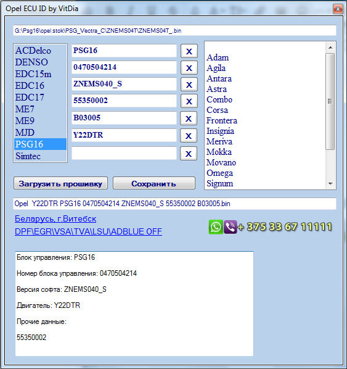This screenshot has width=347, height=369.
Task: Choose Frontera in model list
Action: [222, 120]
